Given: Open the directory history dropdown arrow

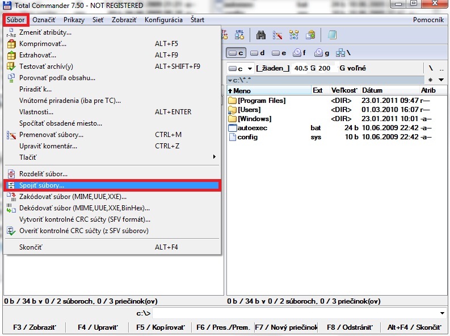Looking at the screenshot, I should click(x=441, y=80).
